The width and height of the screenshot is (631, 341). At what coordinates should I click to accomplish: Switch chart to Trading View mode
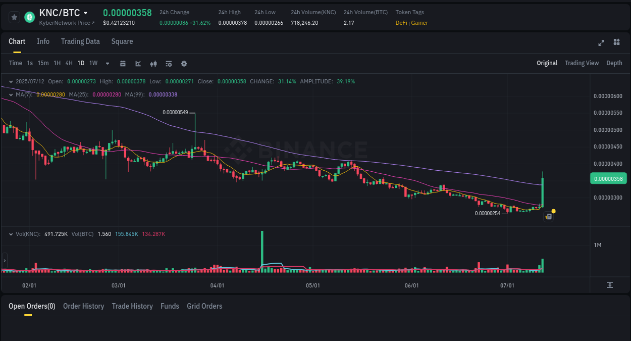582,63
